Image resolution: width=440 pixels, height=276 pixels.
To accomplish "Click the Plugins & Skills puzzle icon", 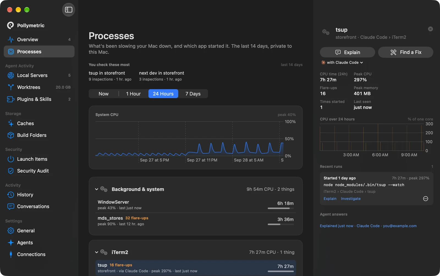I will click(11, 99).
